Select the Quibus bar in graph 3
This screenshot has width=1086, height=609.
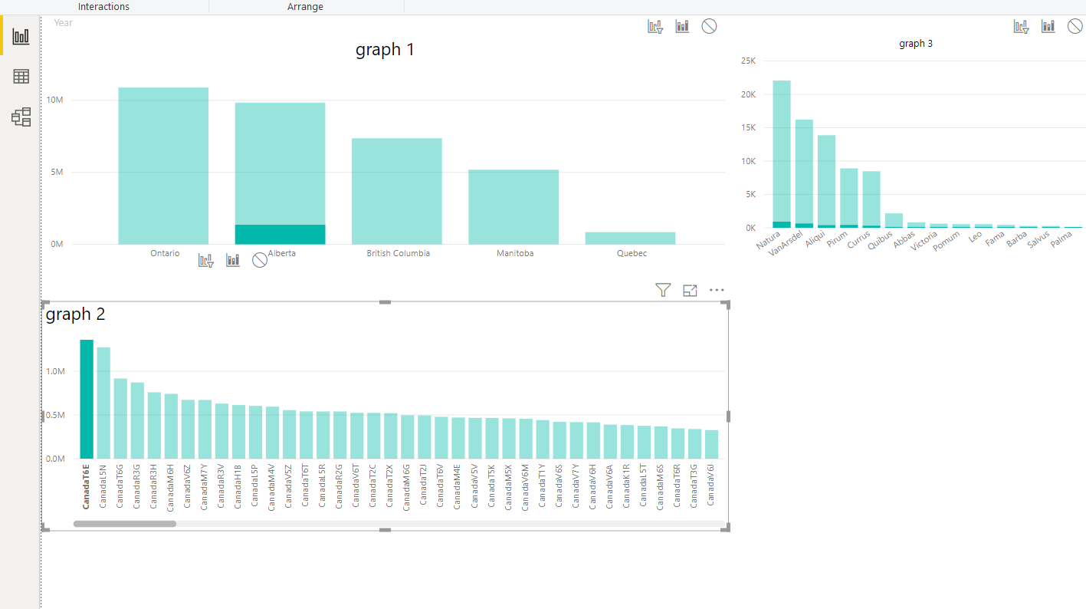(894, 221)
